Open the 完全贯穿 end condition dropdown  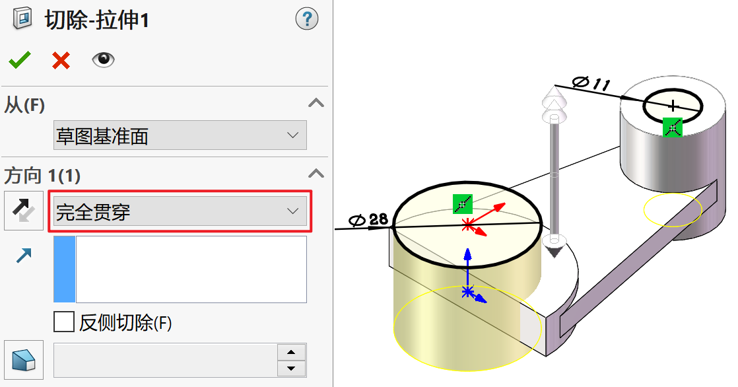tap(180, 211)
